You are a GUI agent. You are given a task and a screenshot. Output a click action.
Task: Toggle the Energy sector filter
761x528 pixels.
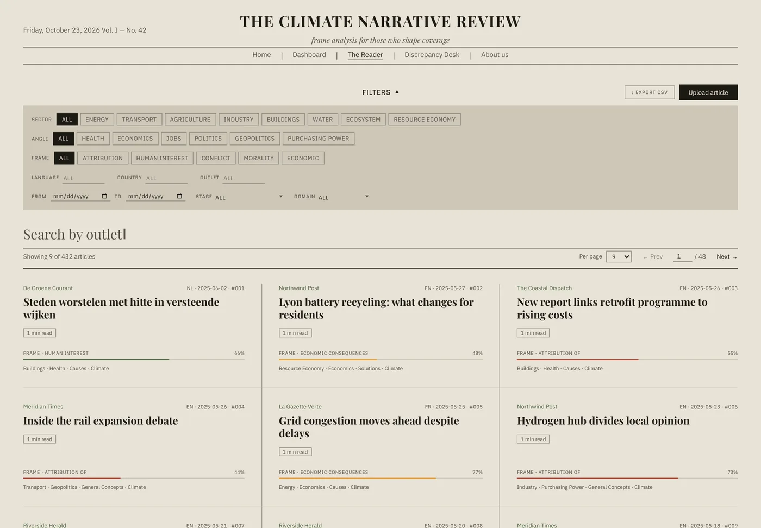97,120
